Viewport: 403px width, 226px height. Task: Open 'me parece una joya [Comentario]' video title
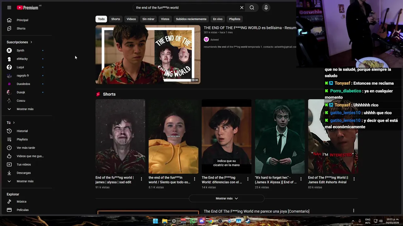click(257, 211)
